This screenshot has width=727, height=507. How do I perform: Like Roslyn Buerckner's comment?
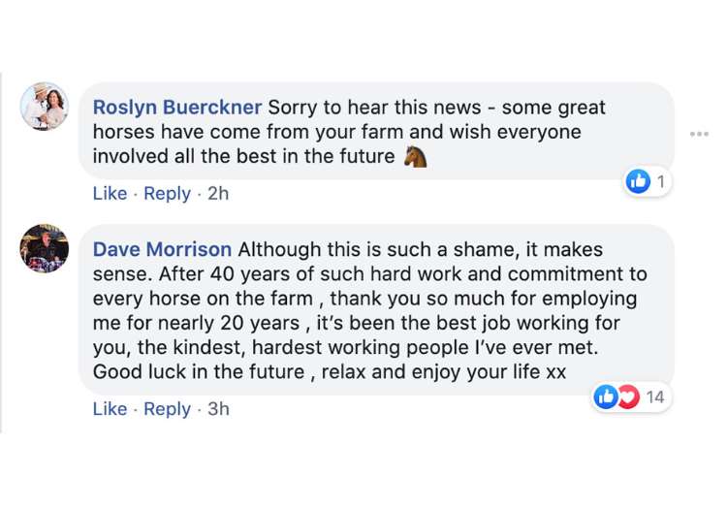(x=110, y=194)
